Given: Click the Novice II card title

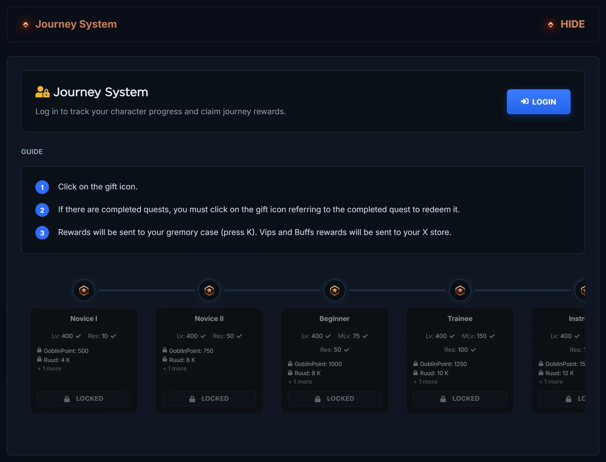Looking at the screenshot, I should pos(209,319).
